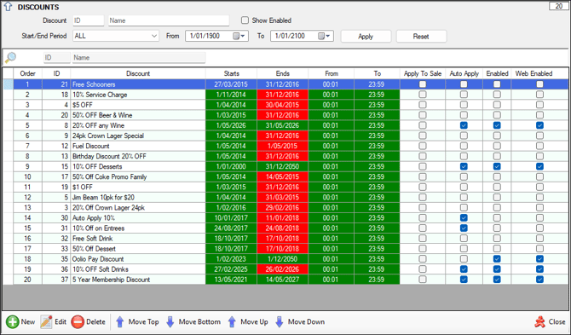Click the magnifying glass search icon
The width and height of the screenshot is (571, 335).
(10, 57)
